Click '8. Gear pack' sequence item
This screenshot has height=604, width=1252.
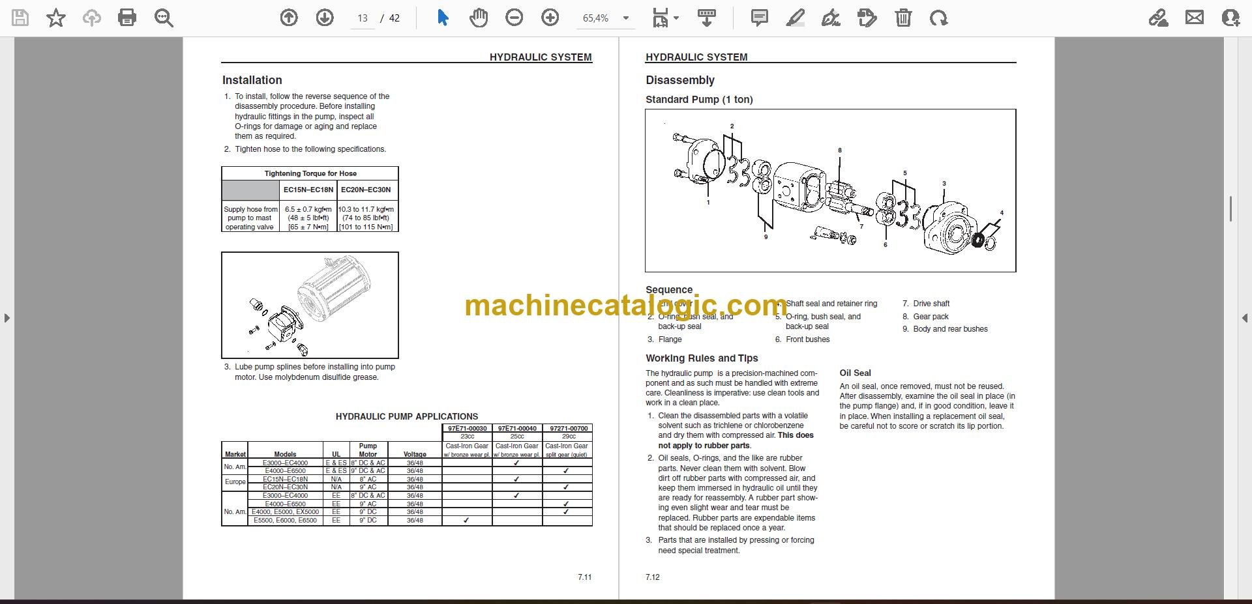pos(925,317)
